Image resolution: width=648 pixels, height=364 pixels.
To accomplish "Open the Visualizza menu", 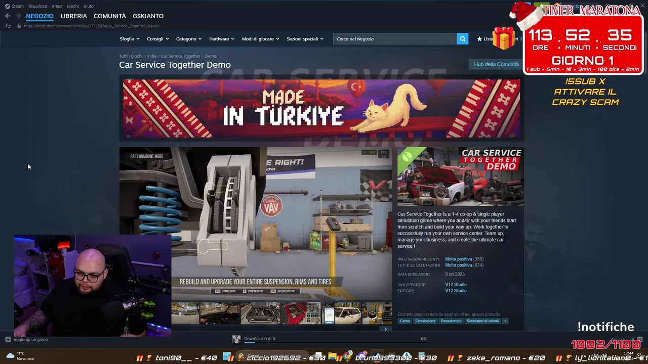I will click(37, 6).
